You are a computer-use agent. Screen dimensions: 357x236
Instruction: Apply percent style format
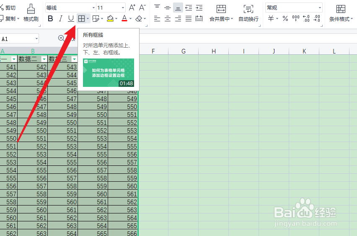click(285, 18)
